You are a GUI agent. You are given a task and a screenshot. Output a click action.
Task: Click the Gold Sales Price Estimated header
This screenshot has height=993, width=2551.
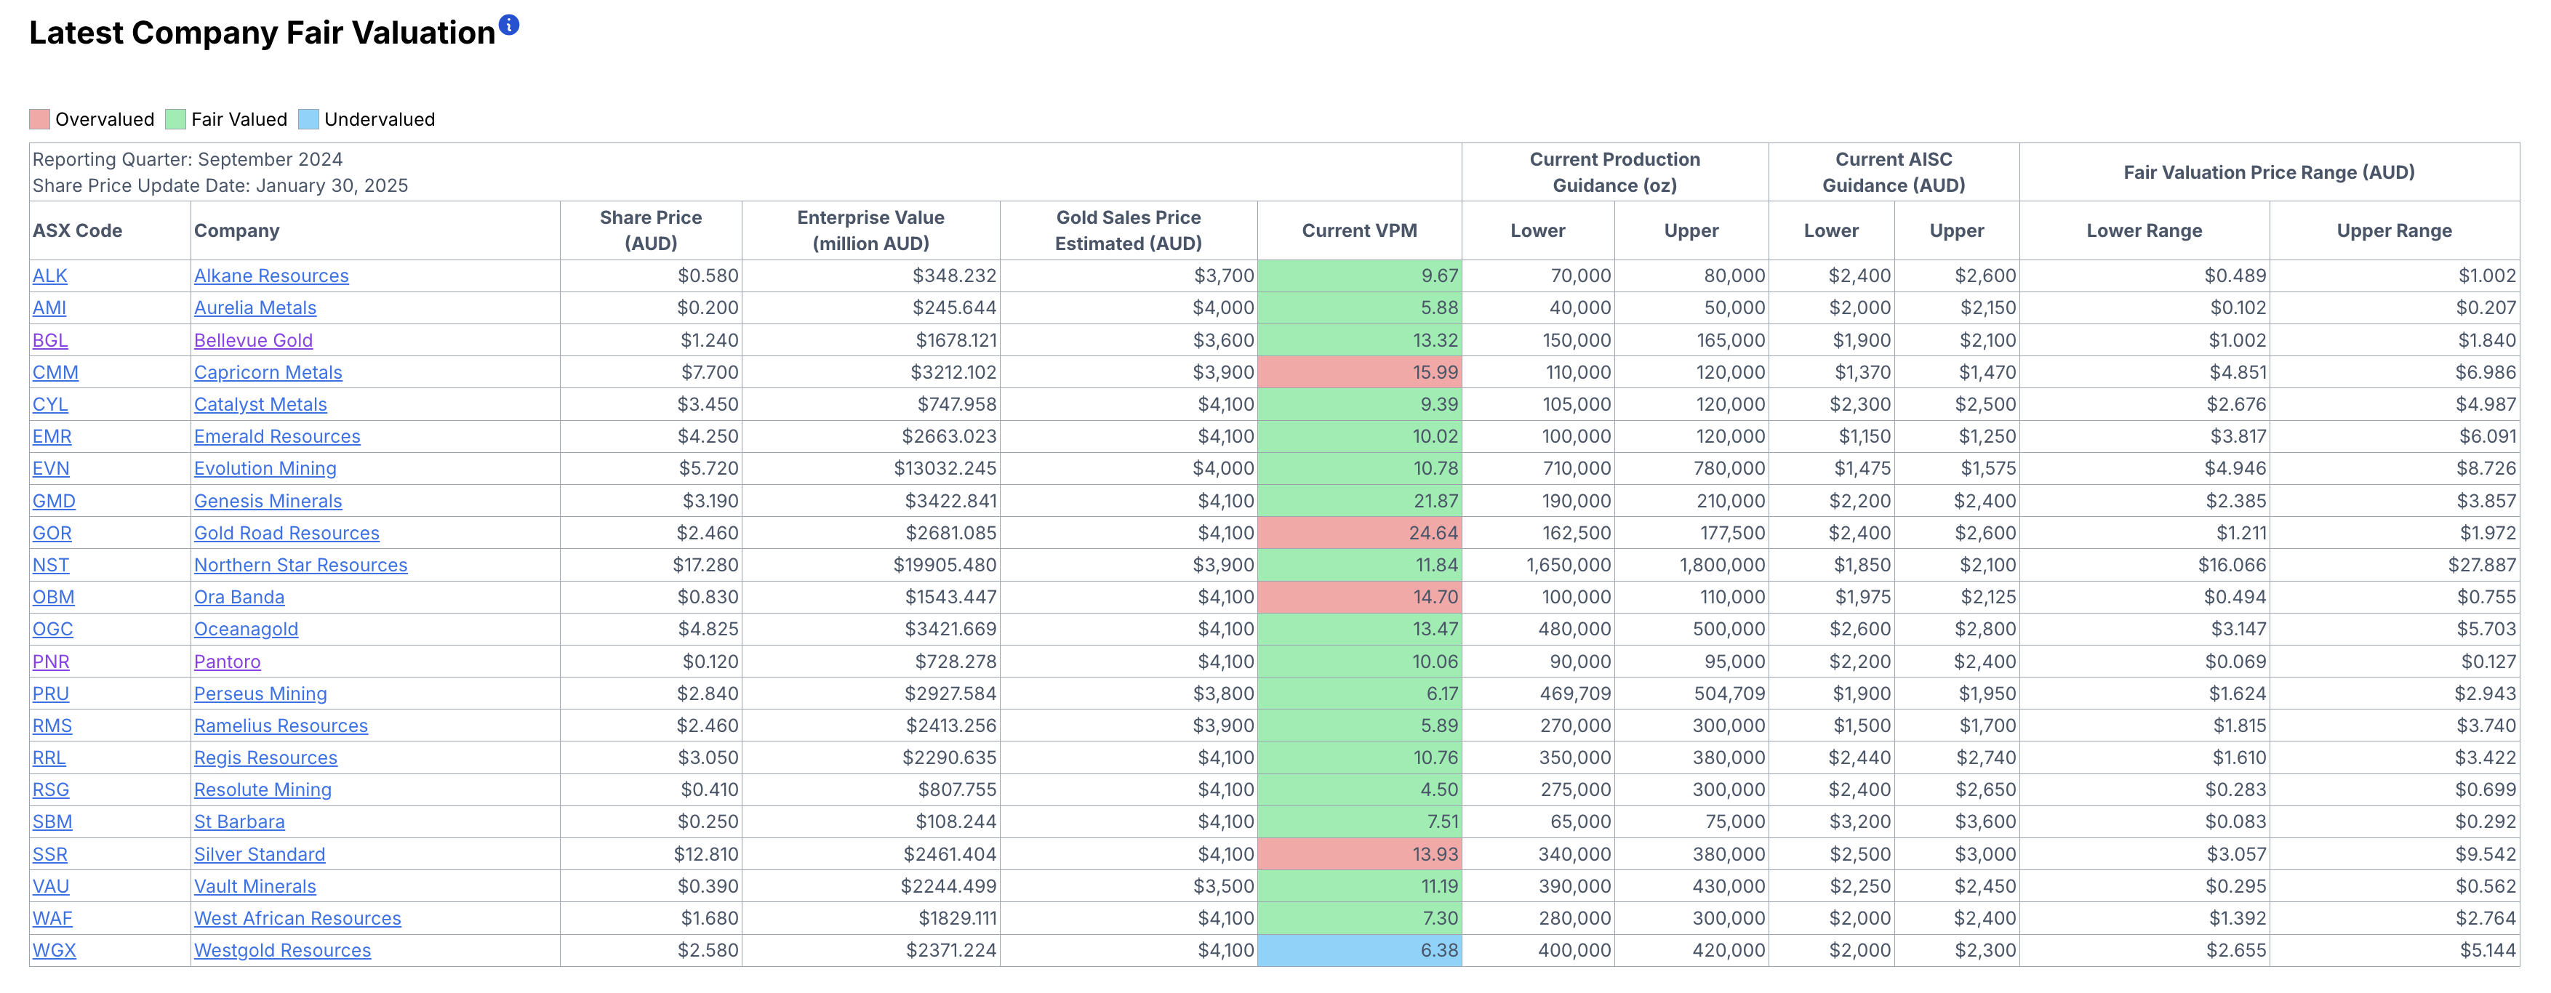pyautogui.click(x=1128, y=230)
